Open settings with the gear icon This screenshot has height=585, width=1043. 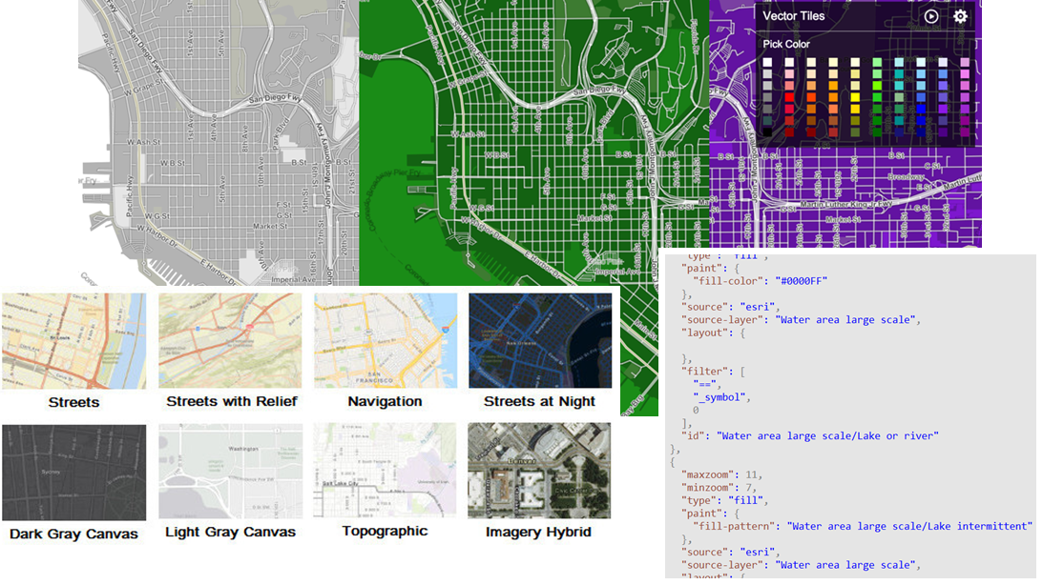(x=960, y=16)
